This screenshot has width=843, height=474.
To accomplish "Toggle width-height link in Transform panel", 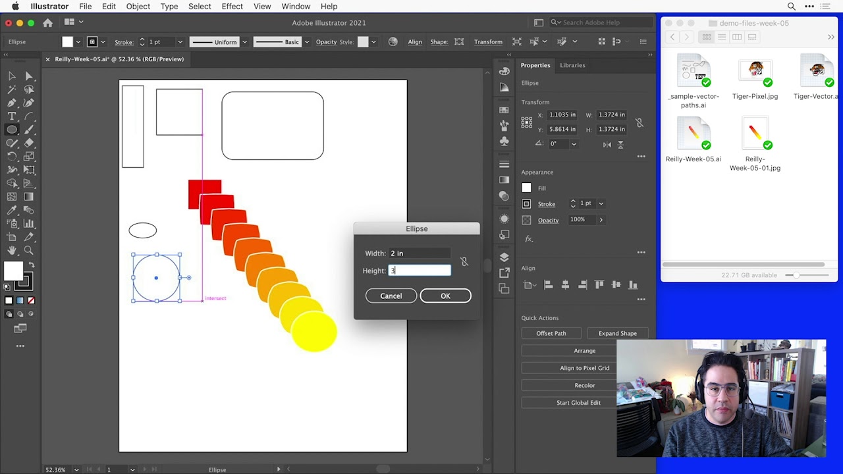I will (x=639, y=122).
